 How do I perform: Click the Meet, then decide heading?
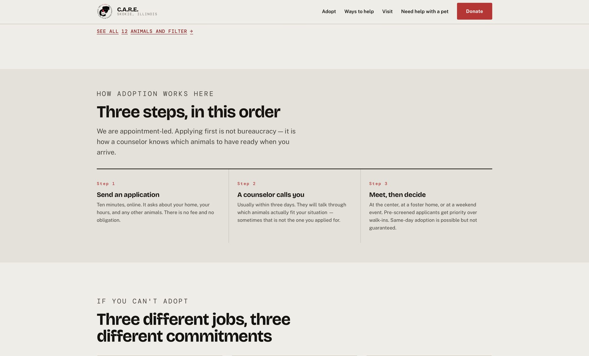(x=397, y=194)
